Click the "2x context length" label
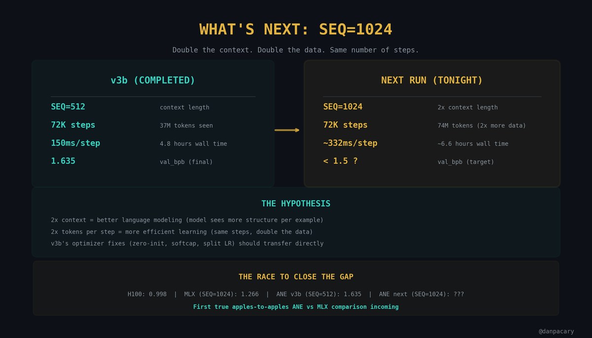592x338 pixels. [x=468, y=108]
